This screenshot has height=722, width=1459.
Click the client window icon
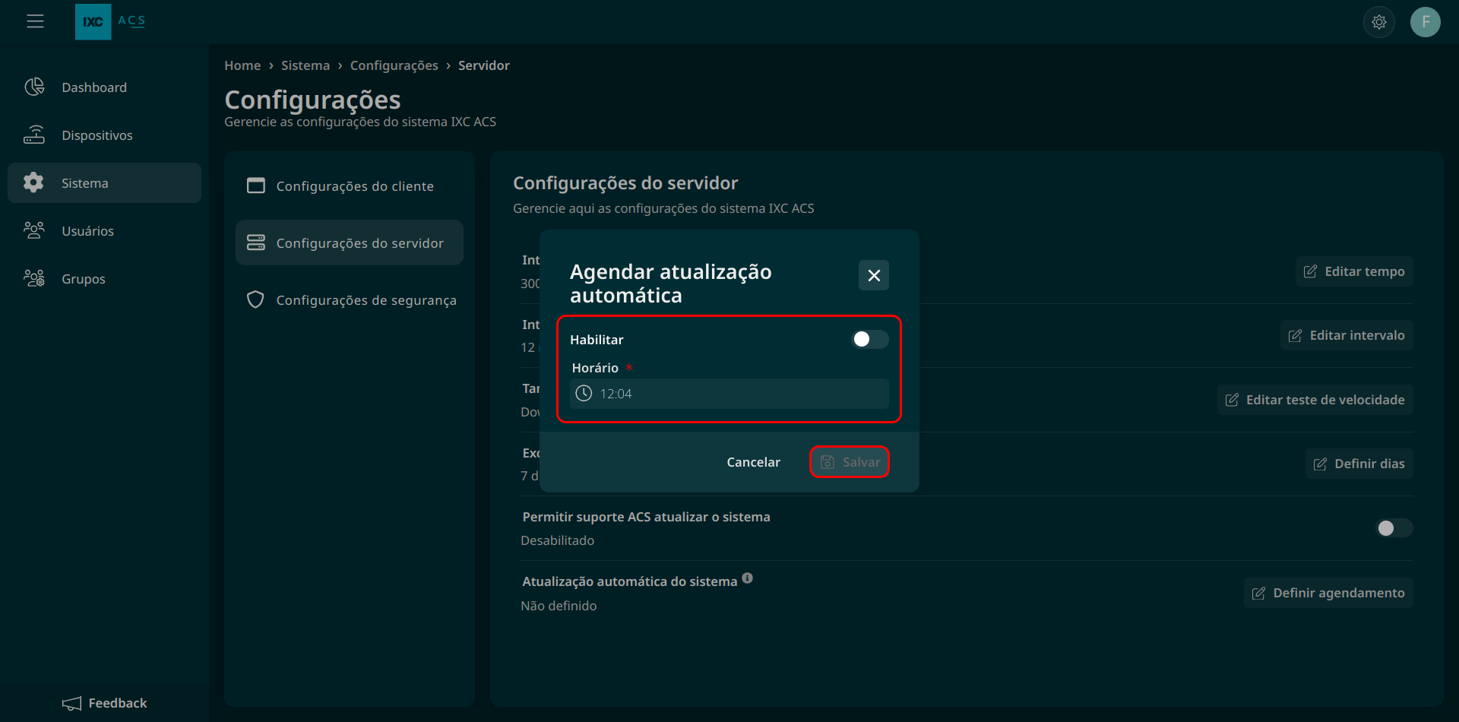(x=256, y=185)
